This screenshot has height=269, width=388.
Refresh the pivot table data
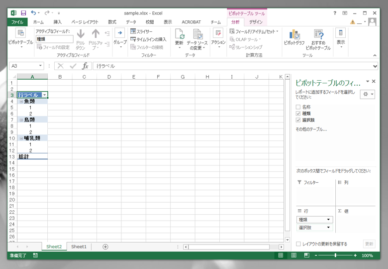pyautogui.click(x=179, y=38)
